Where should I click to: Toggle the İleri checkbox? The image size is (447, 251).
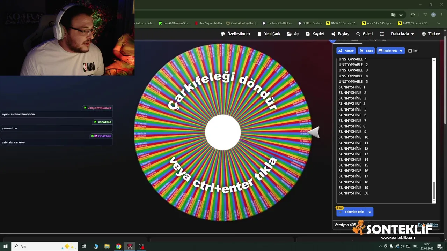[410, 51]
